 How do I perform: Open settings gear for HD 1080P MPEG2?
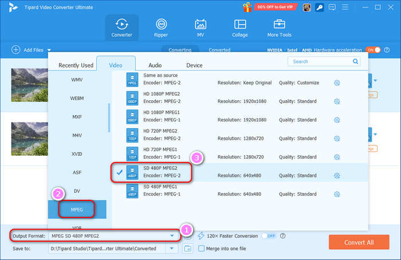[x=337, y=101]
